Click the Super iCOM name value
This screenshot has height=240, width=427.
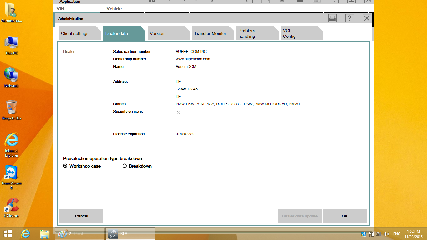[186, 67]
